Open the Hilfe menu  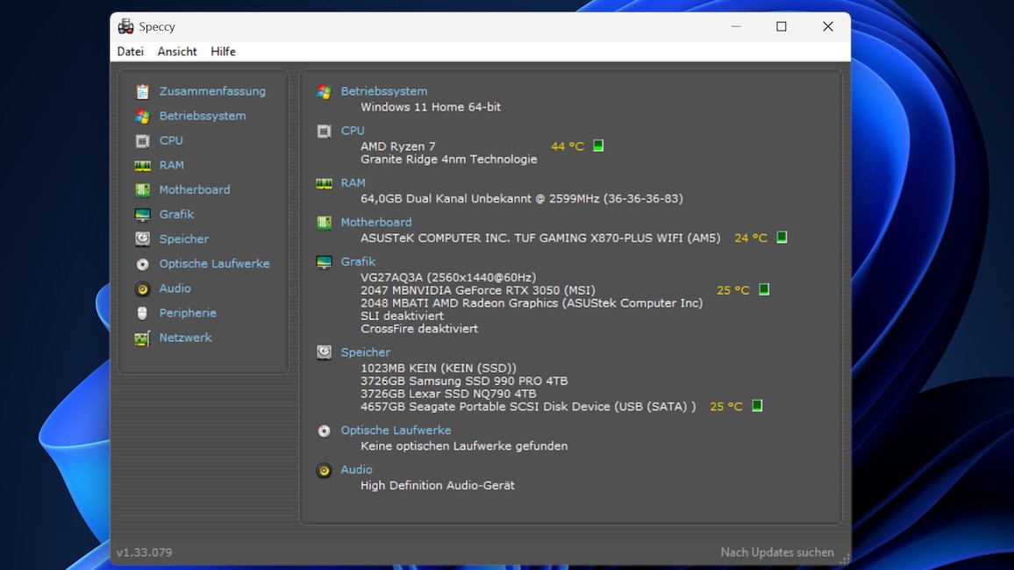click(223, 52)
